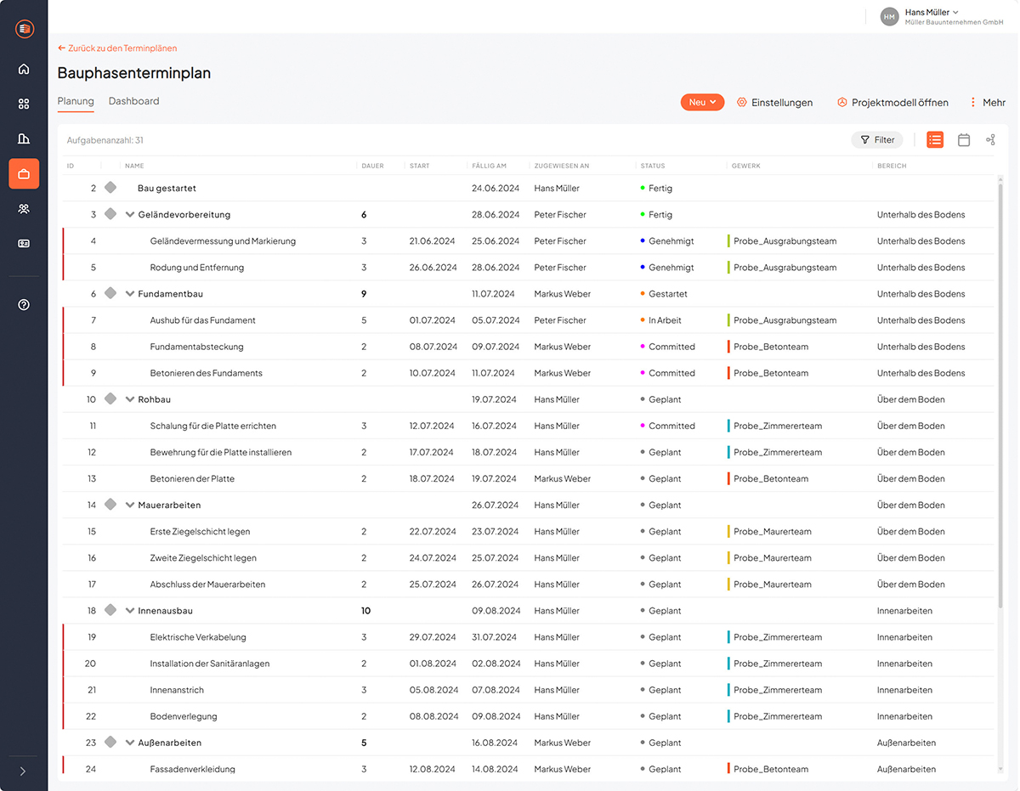Viewport: 1020px width, 791px height.
Task: Collapse the Geländevorbereitung group
Action: pyautogui.click(x=130, y=215)
